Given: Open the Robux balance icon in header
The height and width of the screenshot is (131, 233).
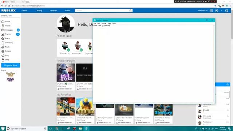Looking at the screenshot, I should pyautogui.click(x=217, y=11).
